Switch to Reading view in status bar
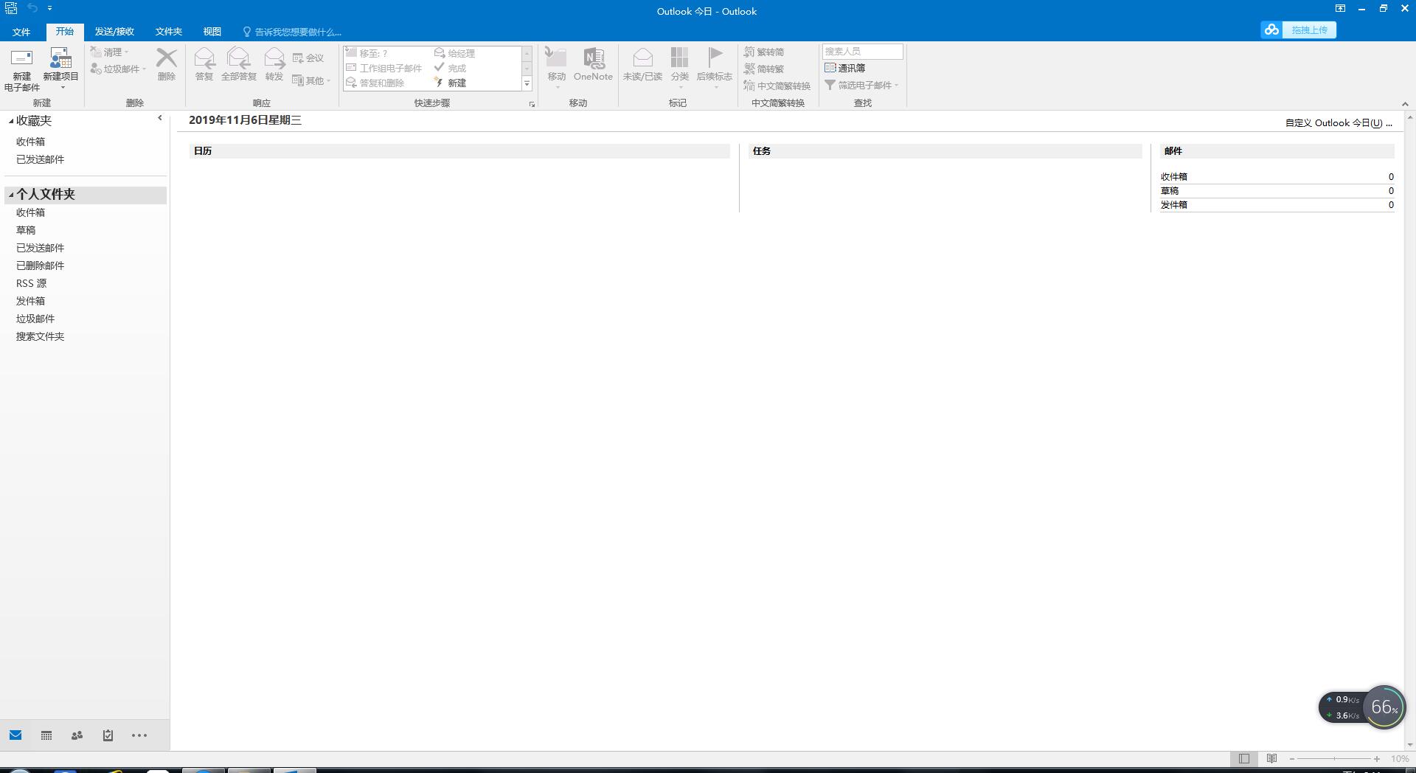The image size is (1416, 773). click(1271, 758)
